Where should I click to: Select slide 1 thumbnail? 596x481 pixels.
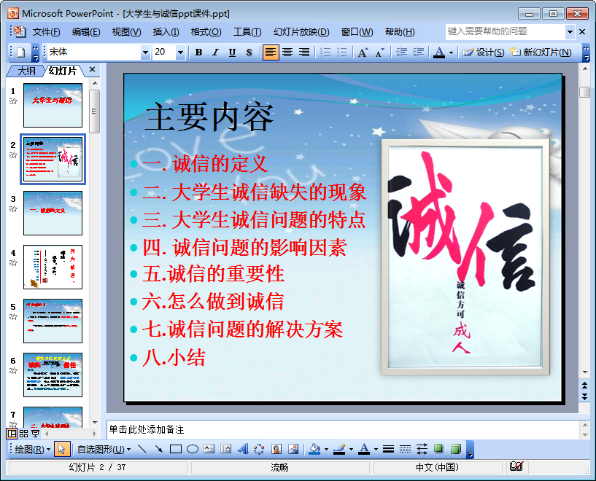pos(53,105)
